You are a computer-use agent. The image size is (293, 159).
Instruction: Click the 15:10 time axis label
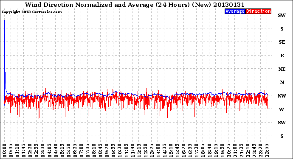[171, 151]
